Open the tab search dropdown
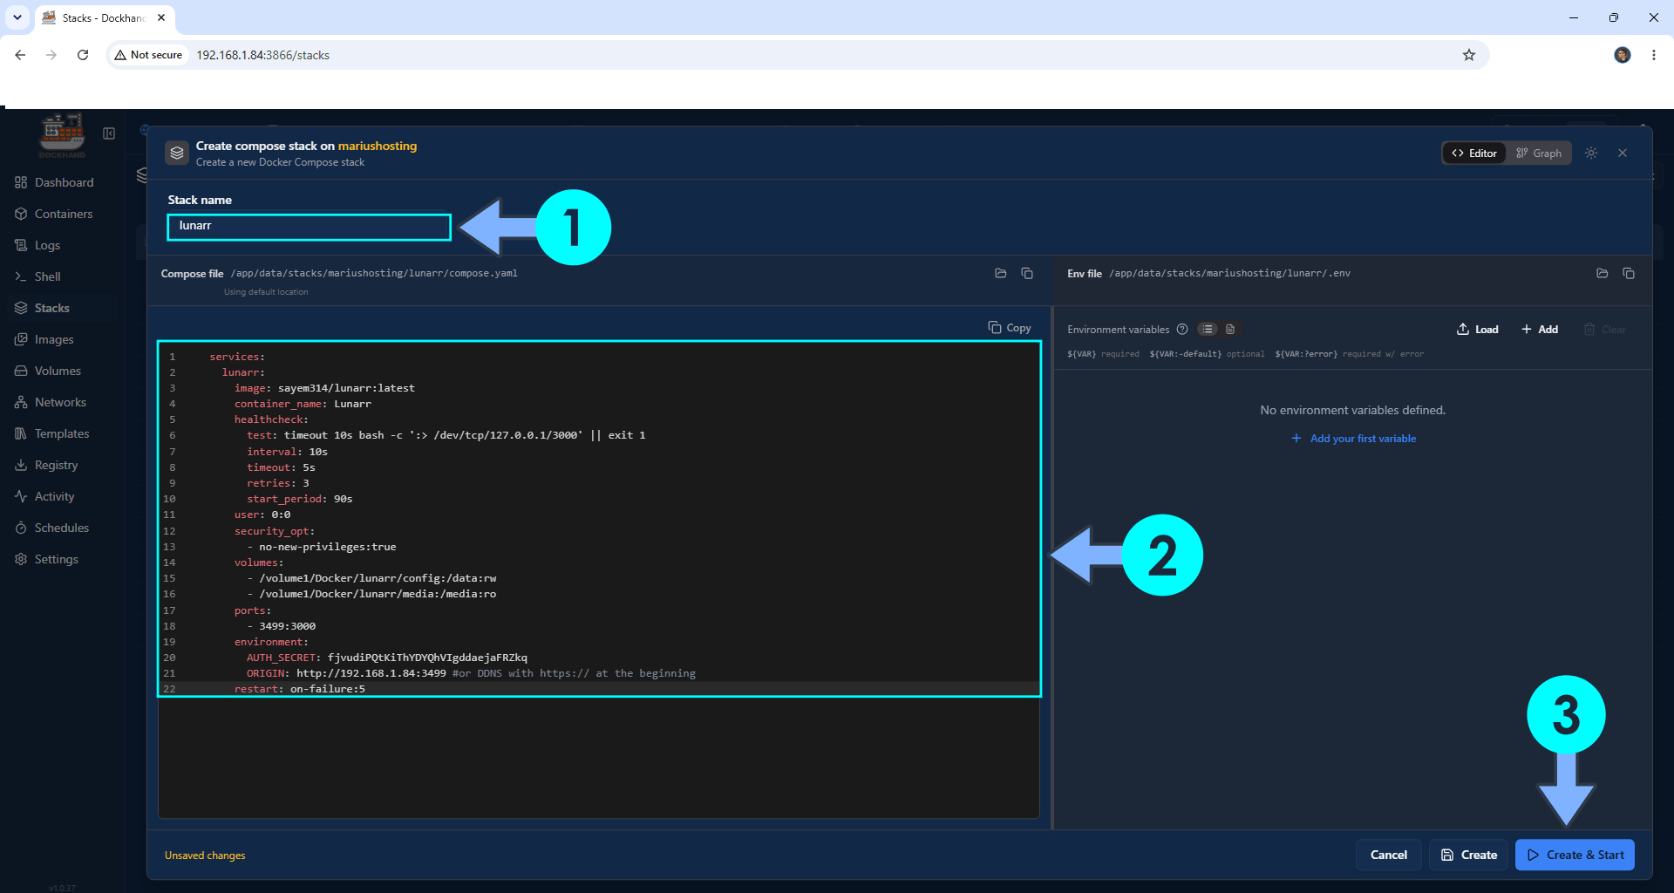 tap(17, 17)
